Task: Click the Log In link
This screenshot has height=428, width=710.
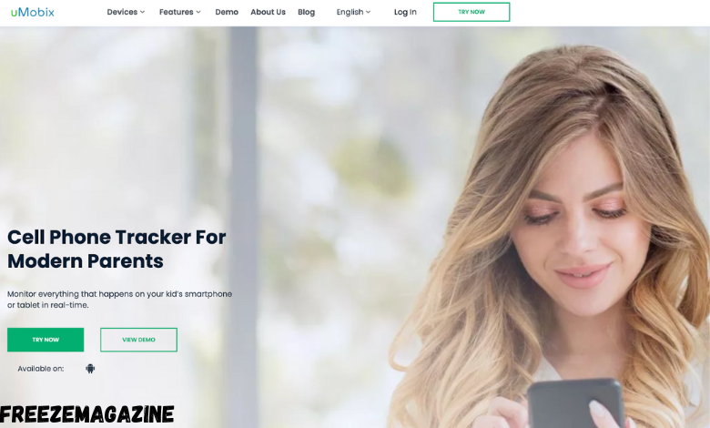Action: tap(405, 12)
